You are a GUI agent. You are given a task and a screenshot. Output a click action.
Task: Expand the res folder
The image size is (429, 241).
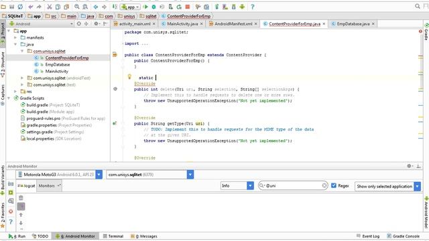(15, 91)
